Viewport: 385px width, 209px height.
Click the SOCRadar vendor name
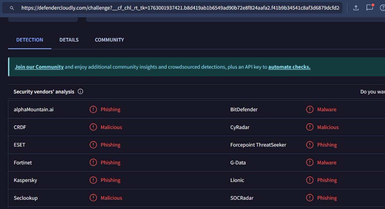pyautogui.click(x=242, y=198)
